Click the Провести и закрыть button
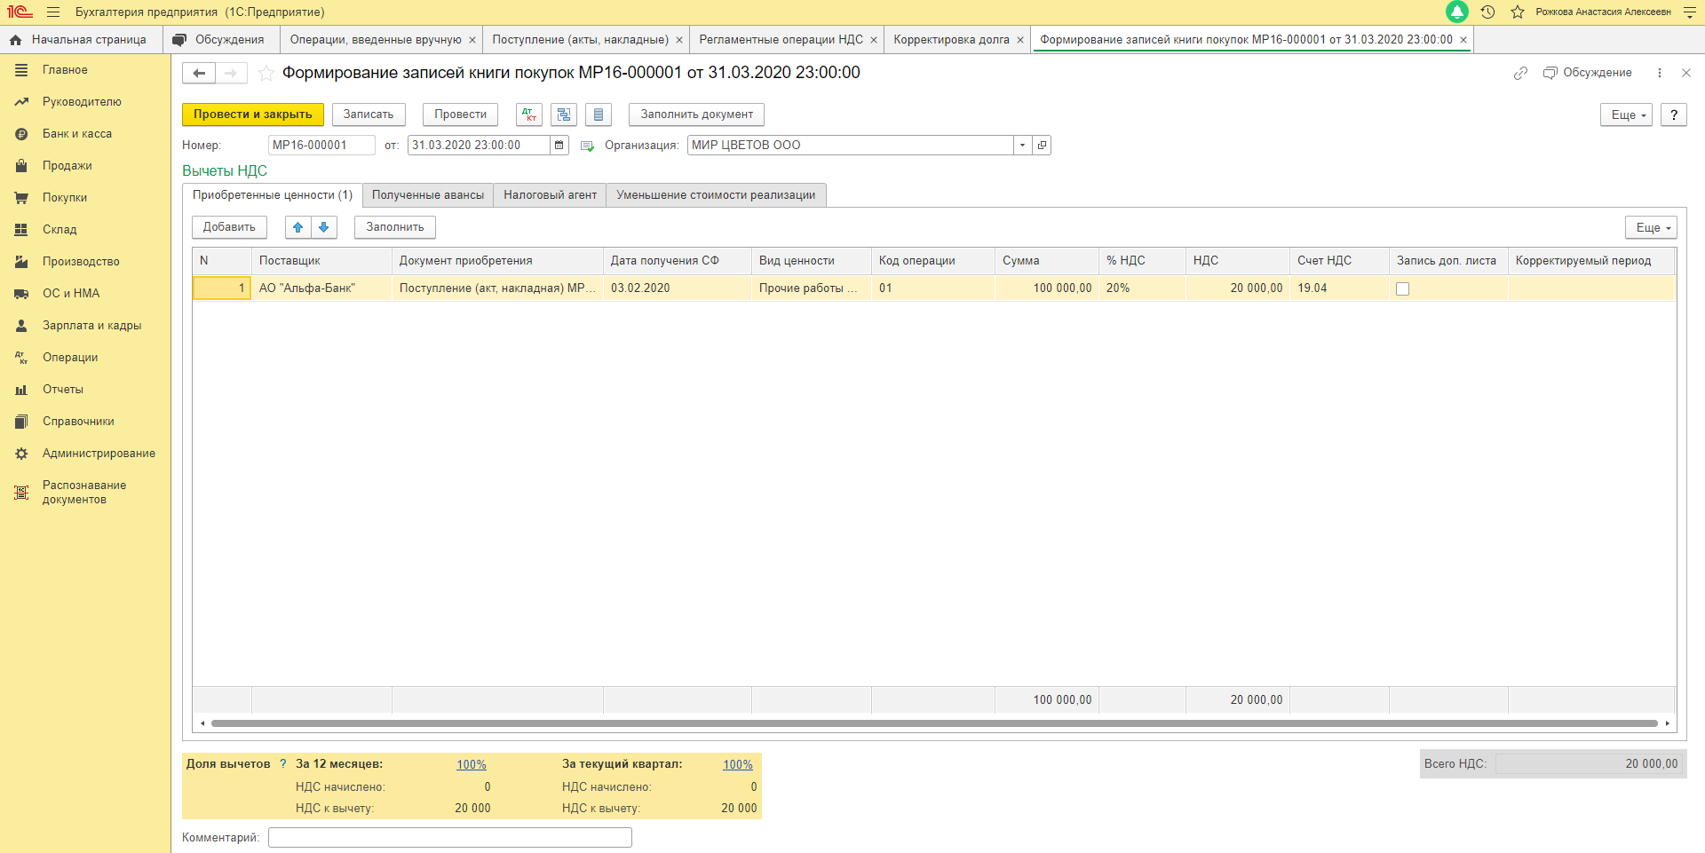Image resolution: width=1705 pixels, height=853 pixels. 253,115
